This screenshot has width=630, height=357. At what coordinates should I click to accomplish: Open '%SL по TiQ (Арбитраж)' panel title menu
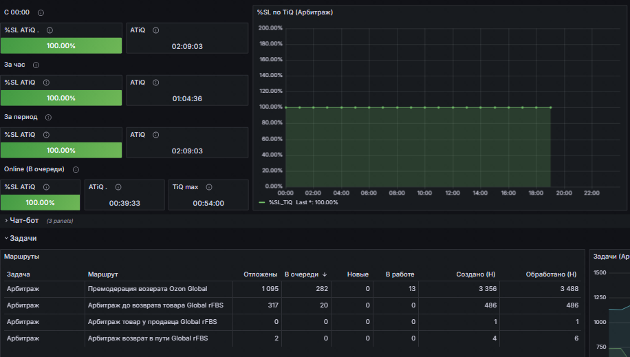click(295, 12)
